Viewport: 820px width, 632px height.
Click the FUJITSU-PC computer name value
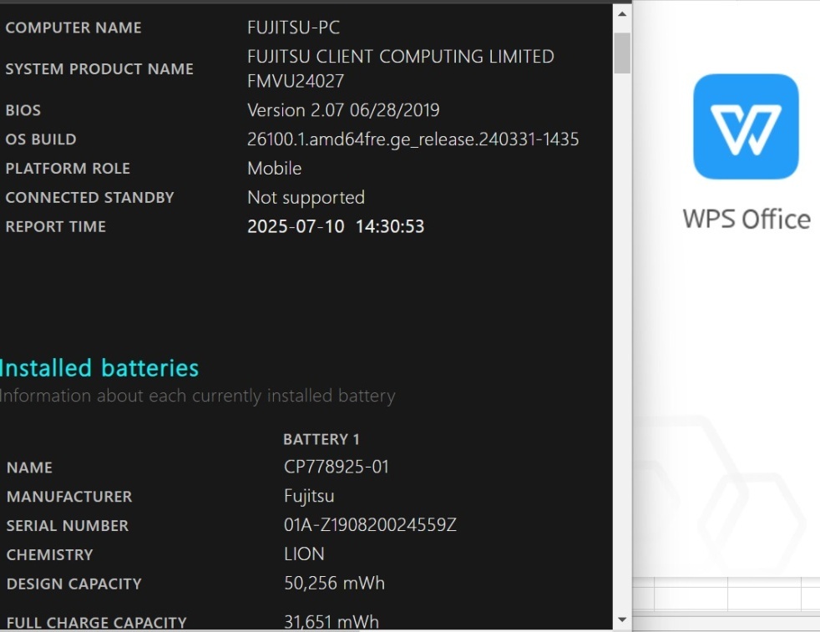(293, 28)
